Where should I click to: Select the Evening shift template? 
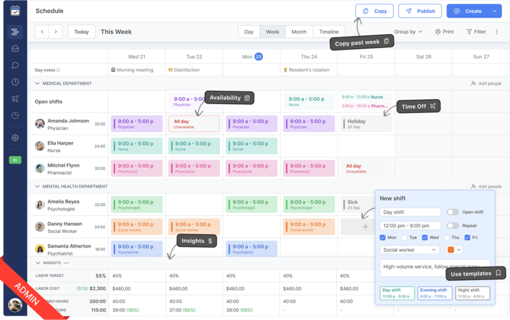435,293
